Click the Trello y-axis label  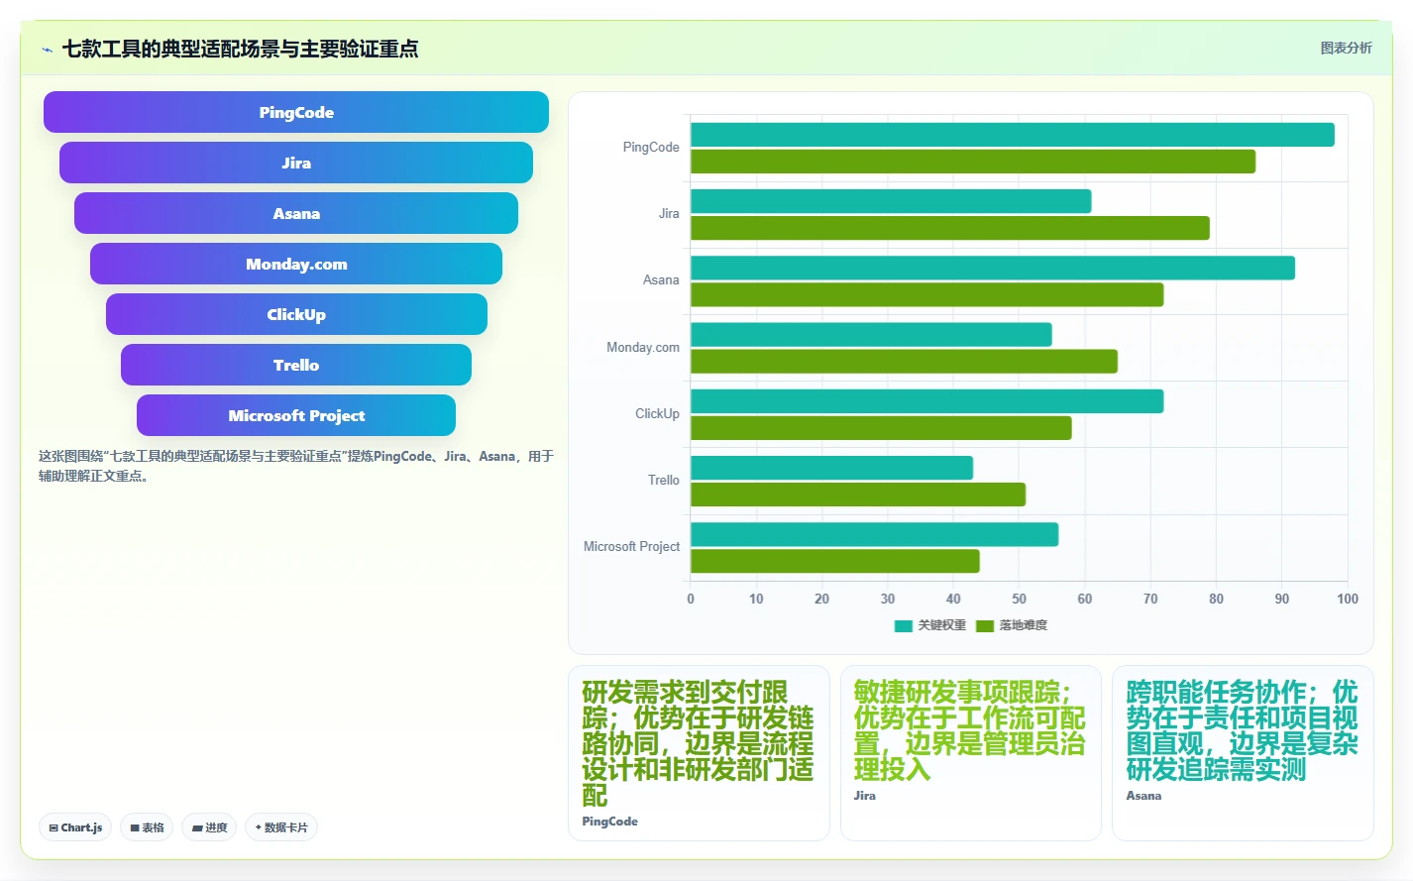pyautogui.click(x=664, y=480)
